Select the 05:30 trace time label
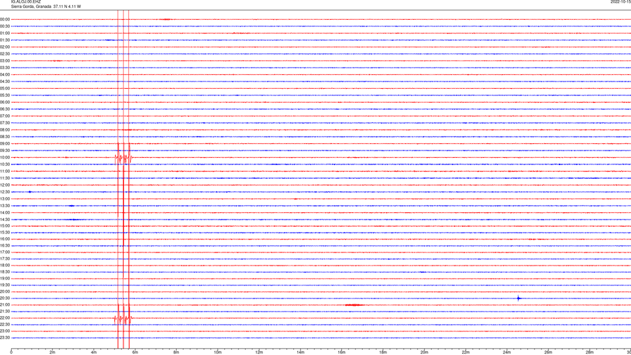Screen dimensions: 631x355 point(5,95)
